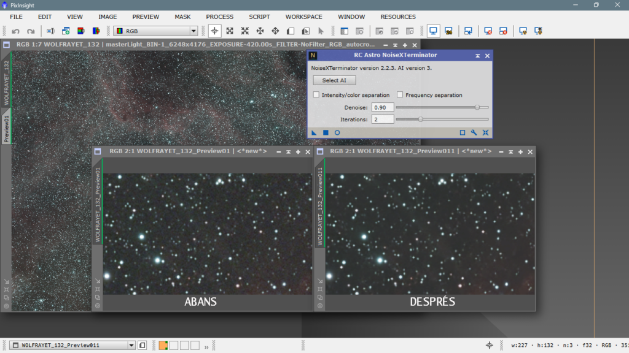Click the blue triangle New Instance icon
629x353 pixels.
(314, 132)
